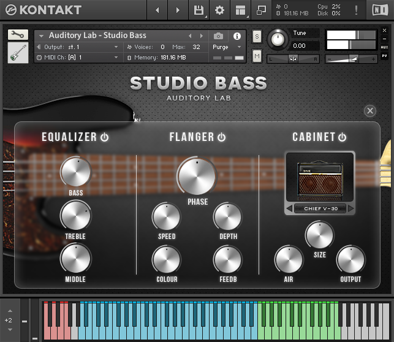Mute the instrument with M button
The image size is (394, 342).
tap(257, 56)
